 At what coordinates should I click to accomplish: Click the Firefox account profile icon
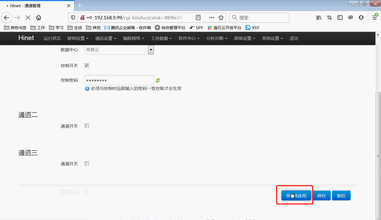tap(361, 17)
